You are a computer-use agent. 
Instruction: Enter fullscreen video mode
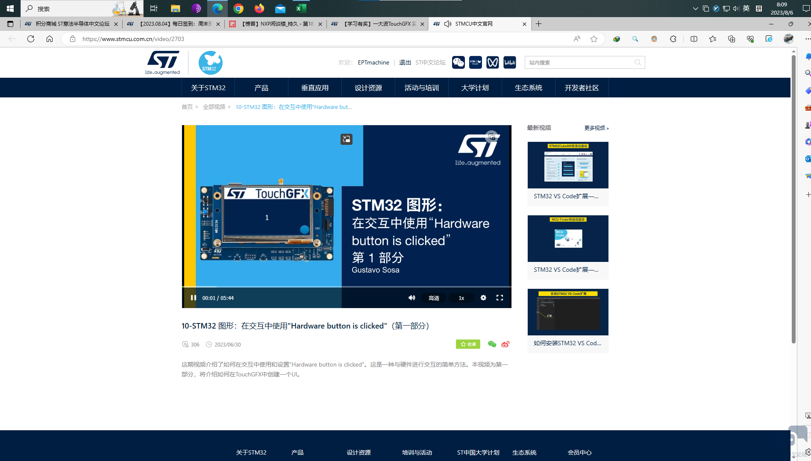pos(500,298)
